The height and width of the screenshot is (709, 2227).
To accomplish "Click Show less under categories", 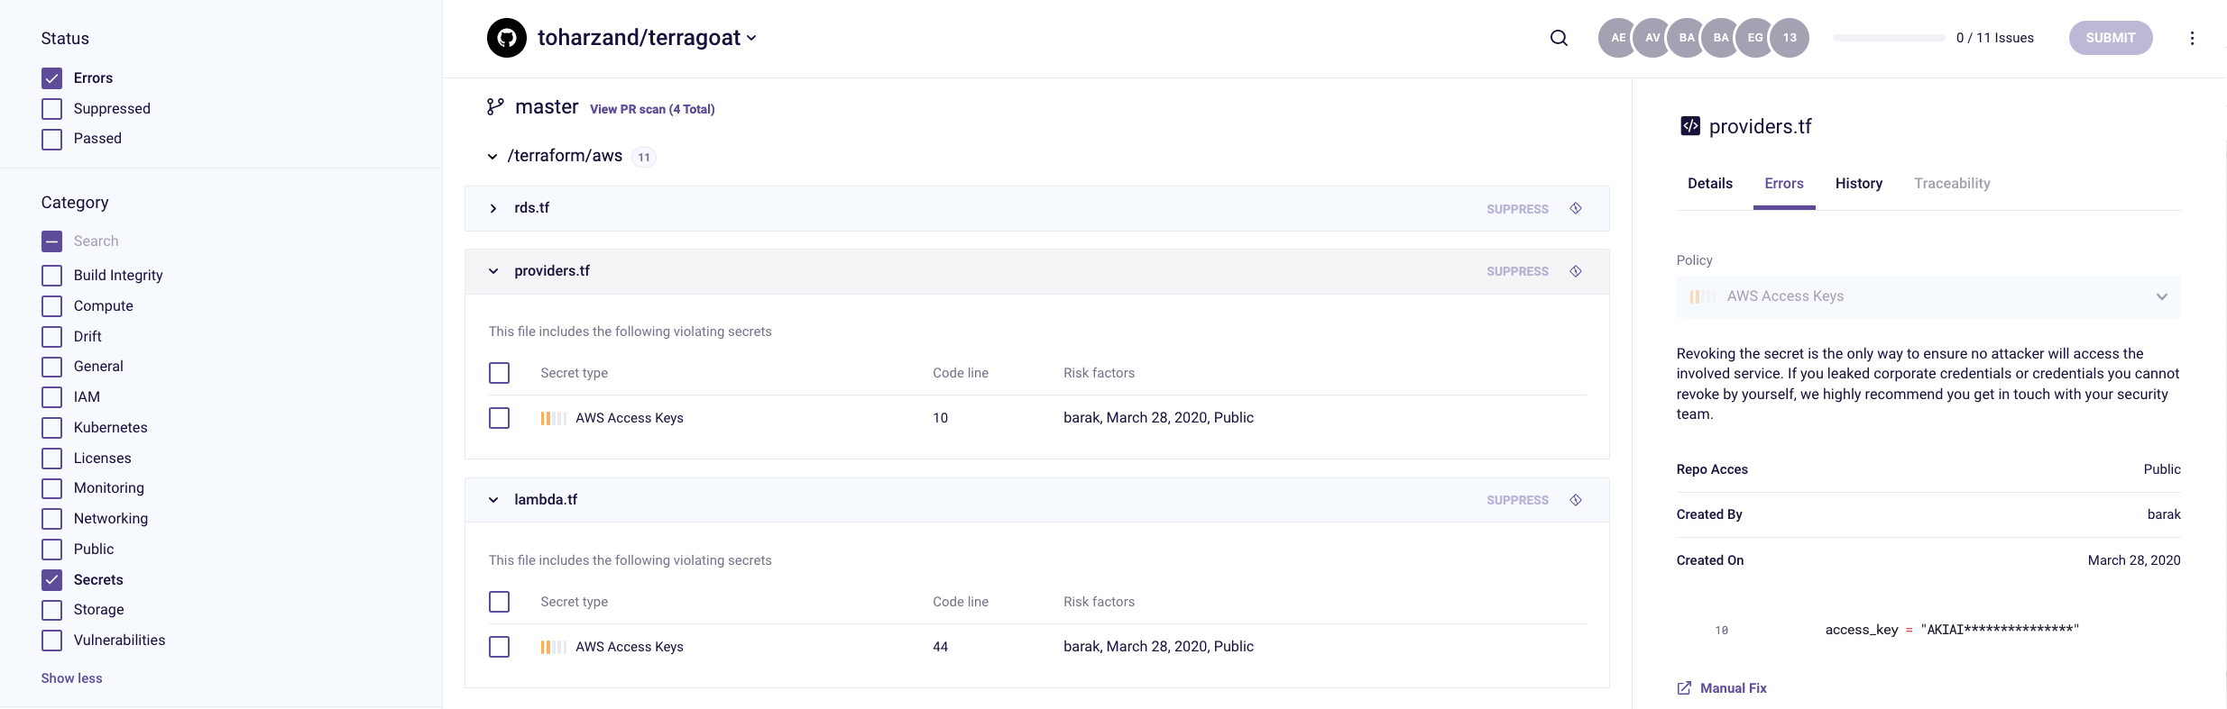I will point(71,678).
